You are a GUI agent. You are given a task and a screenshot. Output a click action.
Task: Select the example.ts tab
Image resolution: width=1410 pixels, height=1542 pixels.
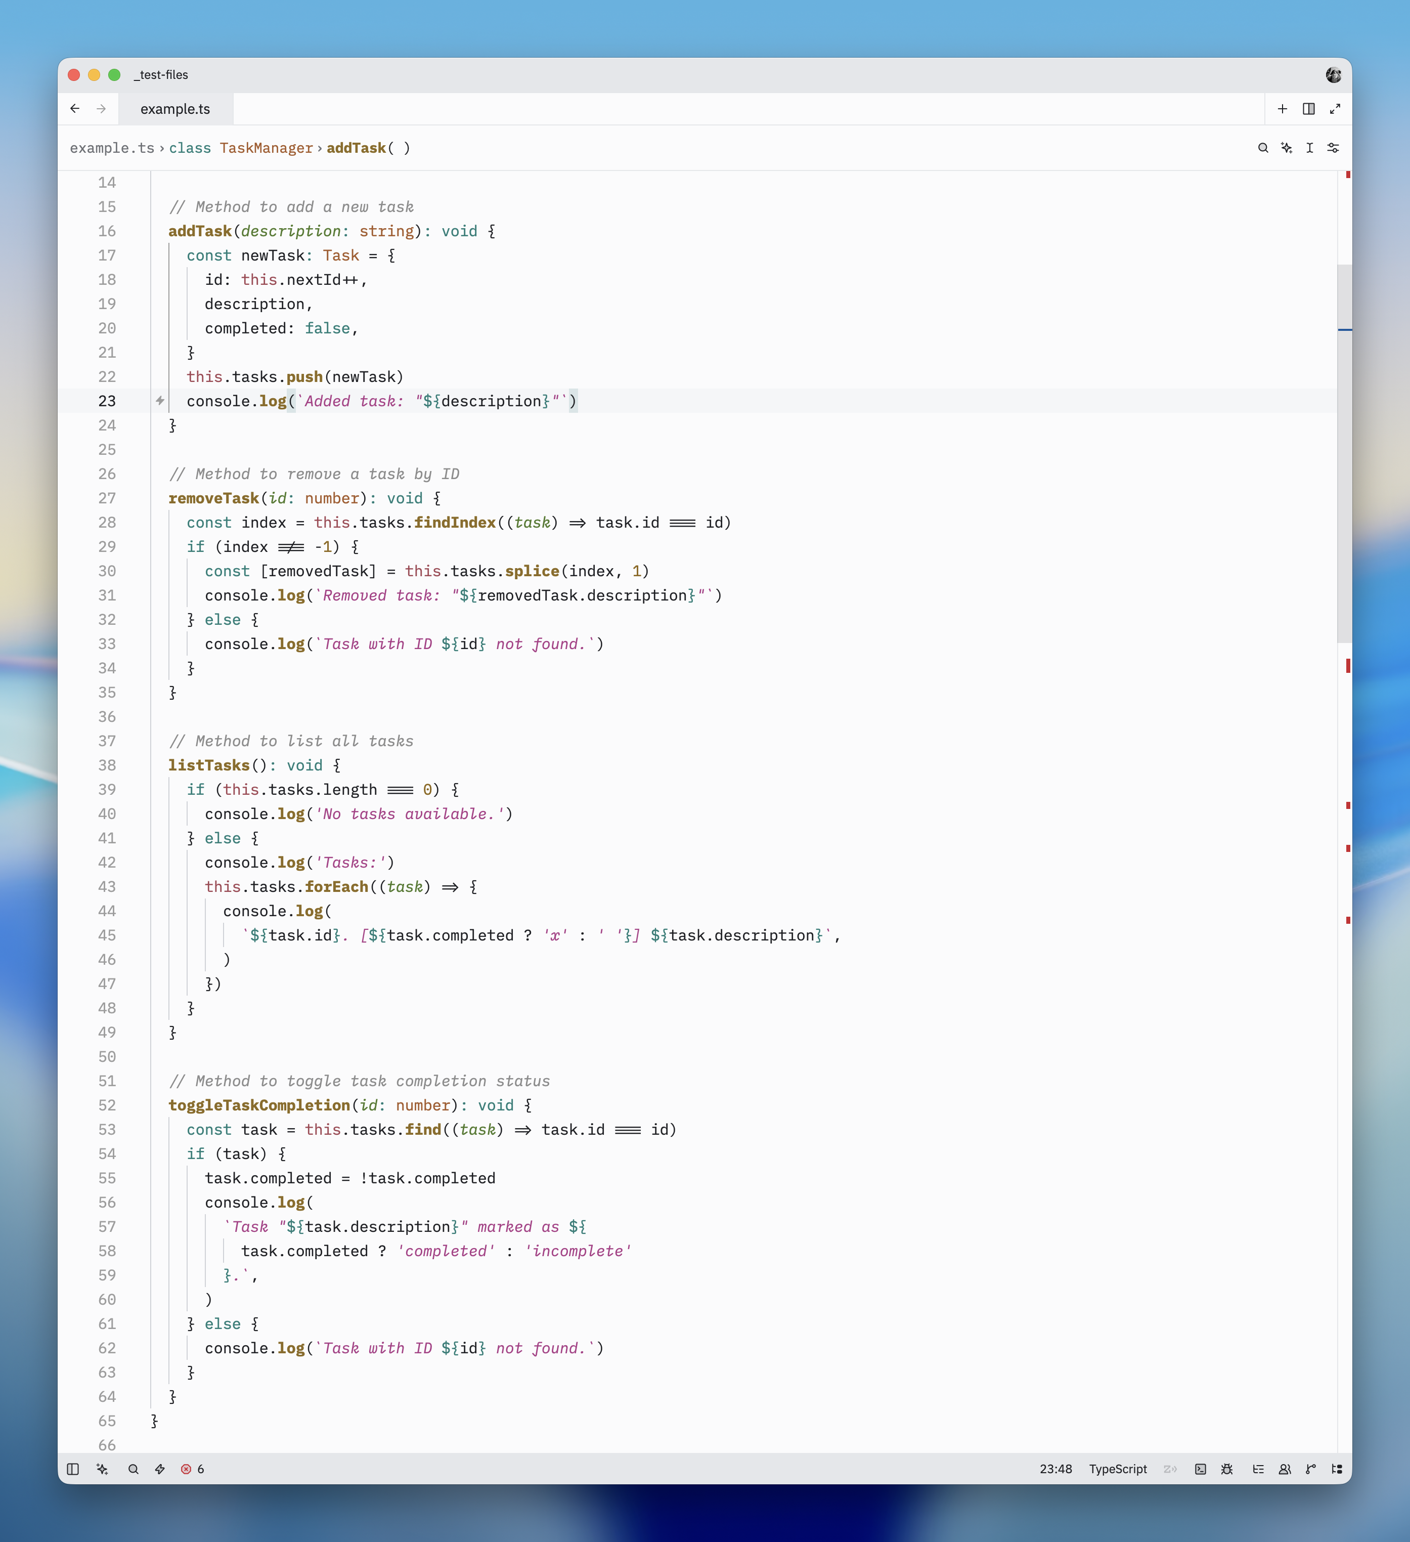[175, 109]
